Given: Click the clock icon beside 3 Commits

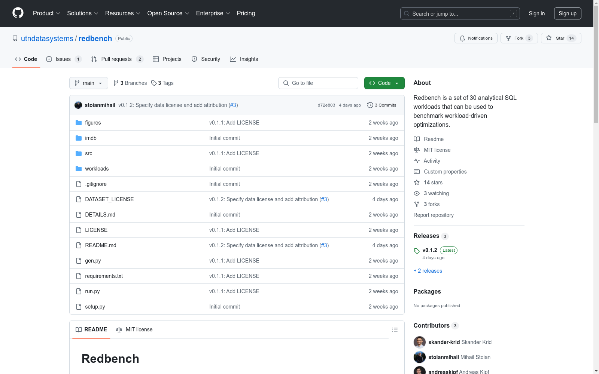Looking at the screenshot, I should click(x=370, y=105).
